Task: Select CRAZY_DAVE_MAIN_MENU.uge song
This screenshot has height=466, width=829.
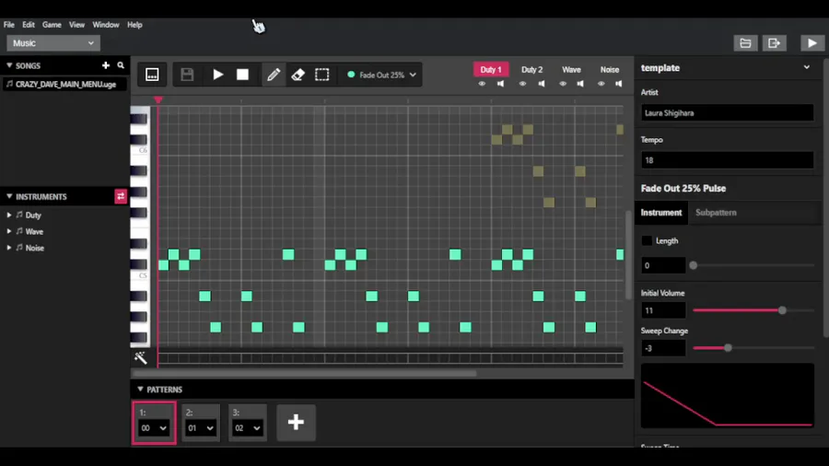Action: pos(64,84)
